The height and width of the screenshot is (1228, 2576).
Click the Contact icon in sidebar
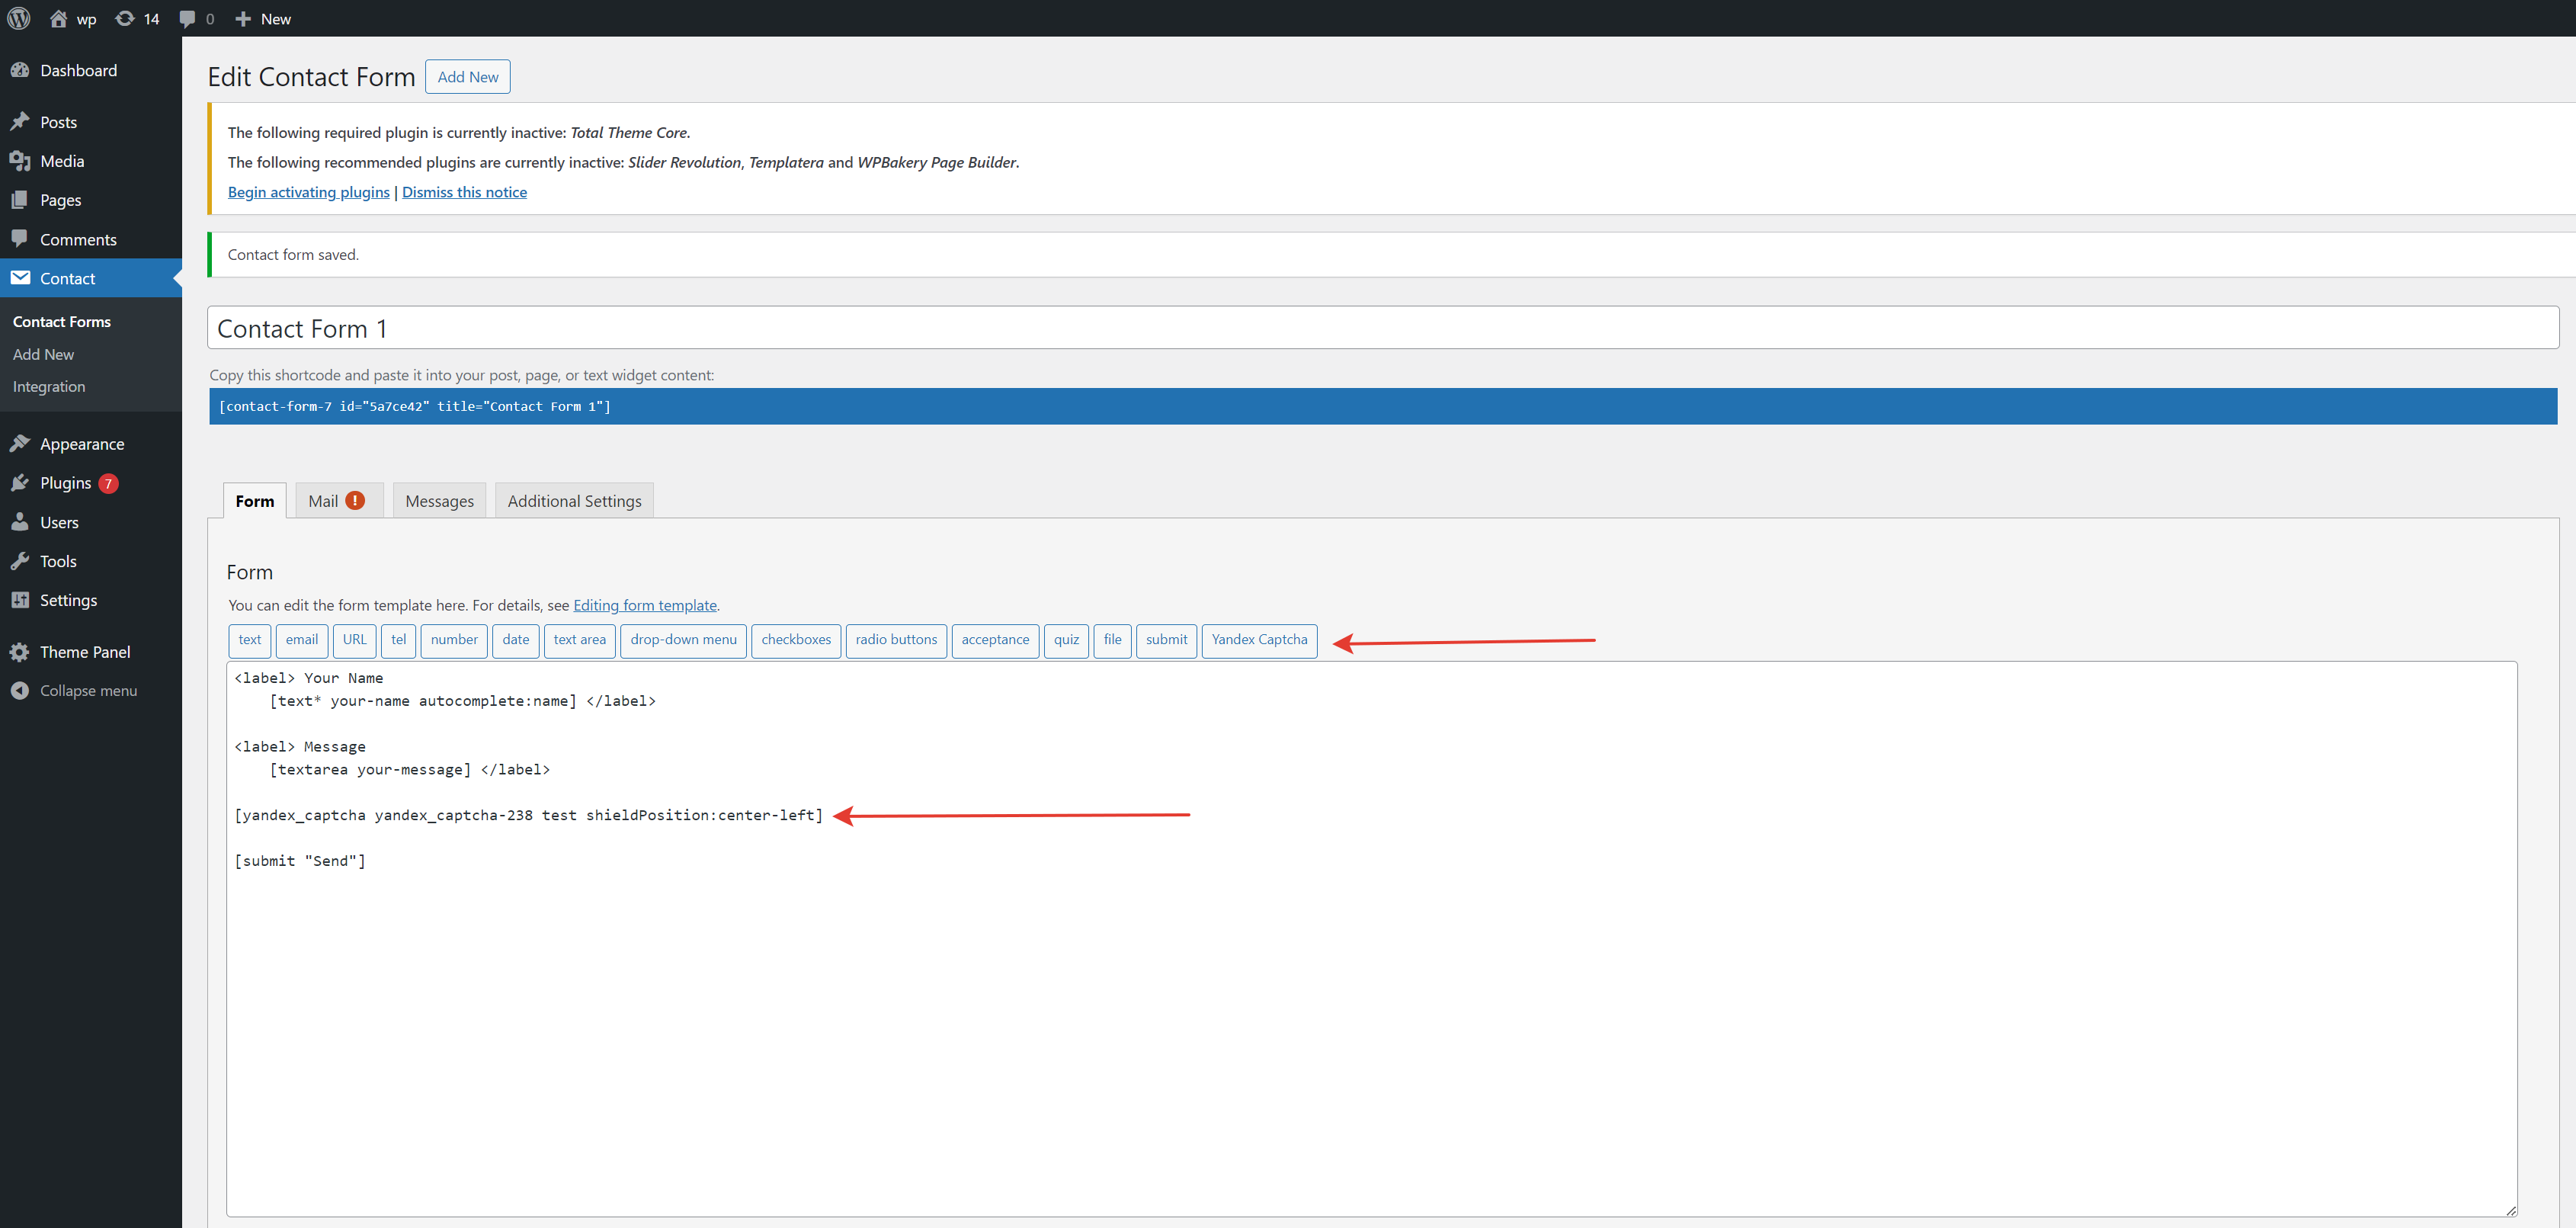[x=23, y=277]
